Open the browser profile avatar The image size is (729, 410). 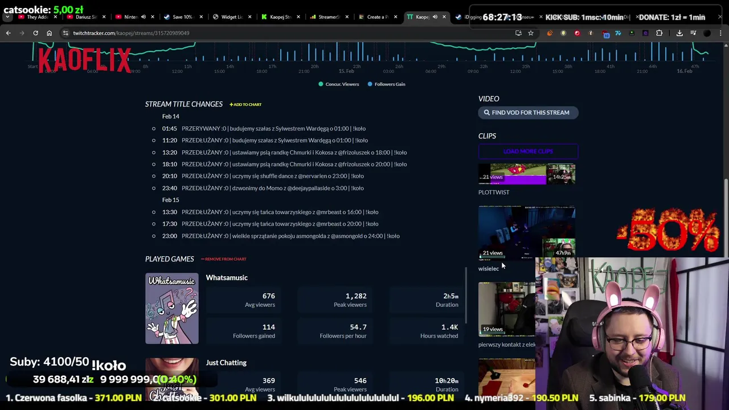tap(707, 33)
